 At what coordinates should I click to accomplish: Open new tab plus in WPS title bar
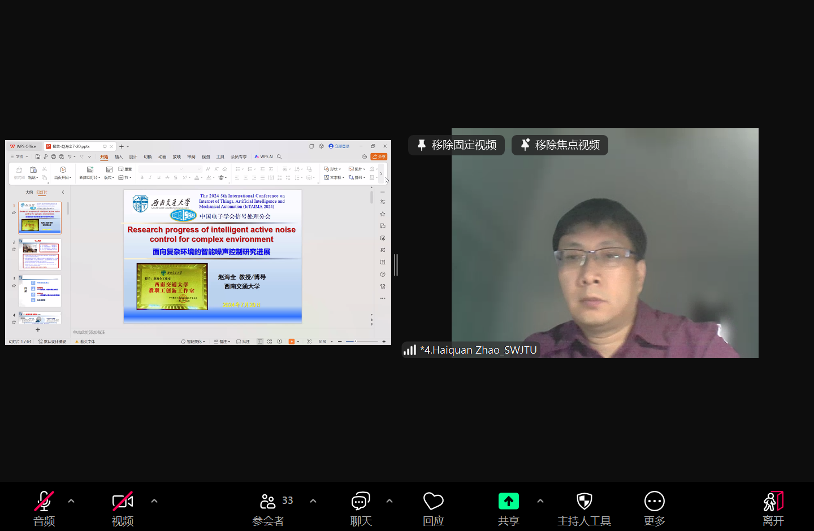pyautogui.click(x=122, y=147)
